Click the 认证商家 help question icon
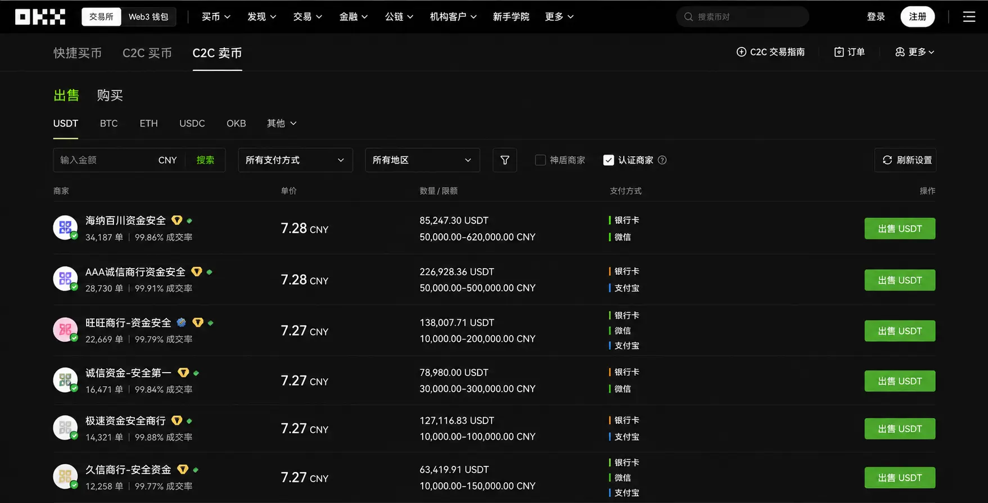 pyautogui.click(x=662, y=160)
